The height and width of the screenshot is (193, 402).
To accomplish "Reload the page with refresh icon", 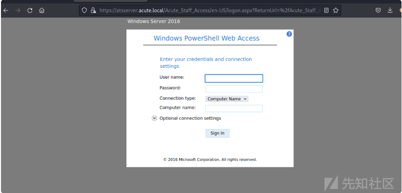I will (30, 10).
